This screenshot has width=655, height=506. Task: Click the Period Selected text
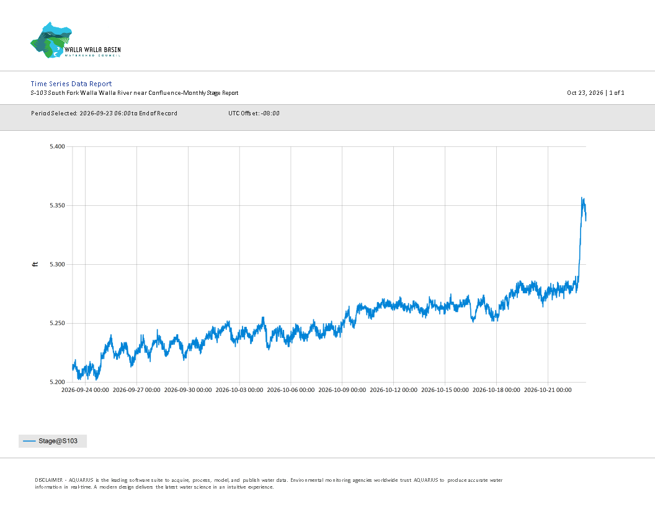tap(104, 113)
